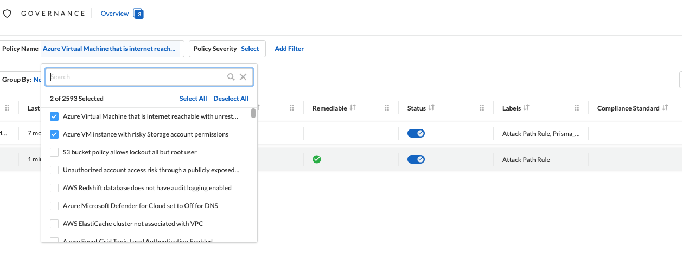Clear search with the X icon
This screenshot has height=259, width=682.
tap(243, 77)
